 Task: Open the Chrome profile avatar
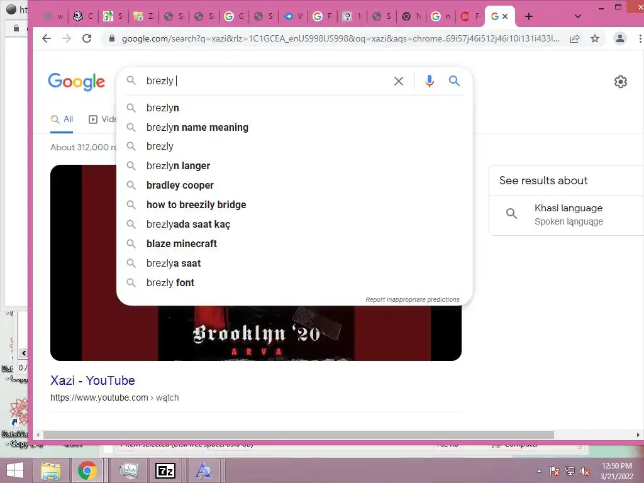[619, 38]
